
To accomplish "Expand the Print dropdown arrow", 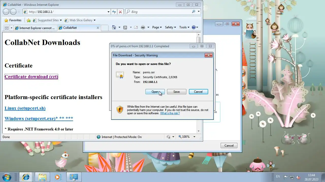I will click(x=148, y=27).
